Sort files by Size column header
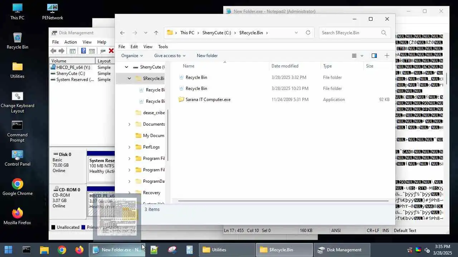This screenshot has width=458, height=257. click(370, 66)
